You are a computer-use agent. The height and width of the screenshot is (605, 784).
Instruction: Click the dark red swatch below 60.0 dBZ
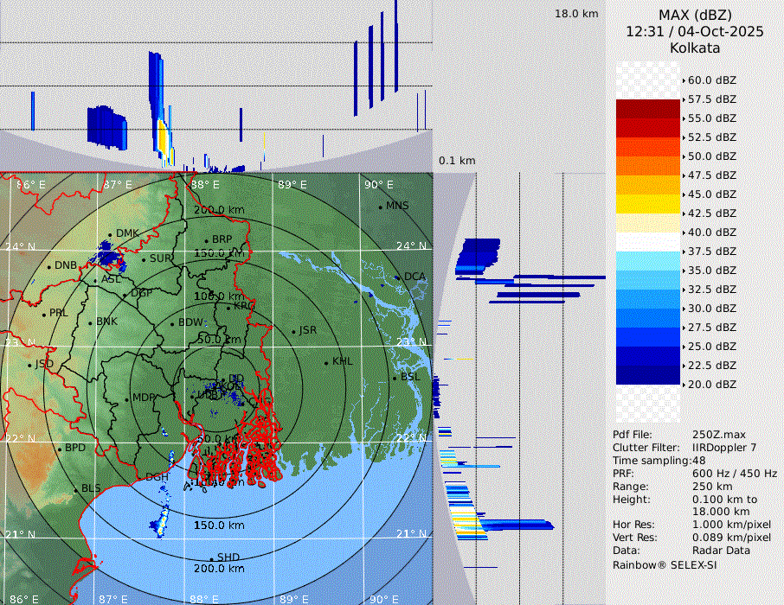point(648,108)
